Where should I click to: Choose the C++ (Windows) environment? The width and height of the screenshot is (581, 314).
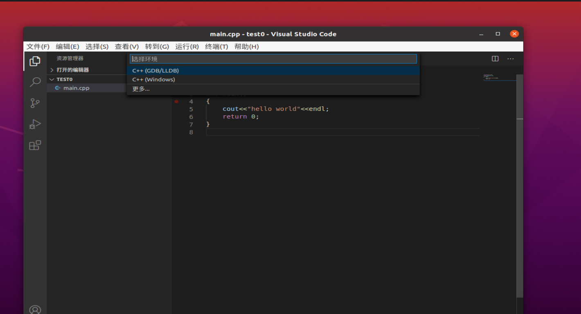[x=273, y=80]
